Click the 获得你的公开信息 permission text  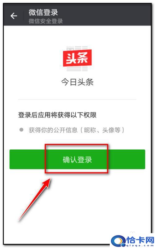pos(53,130)
